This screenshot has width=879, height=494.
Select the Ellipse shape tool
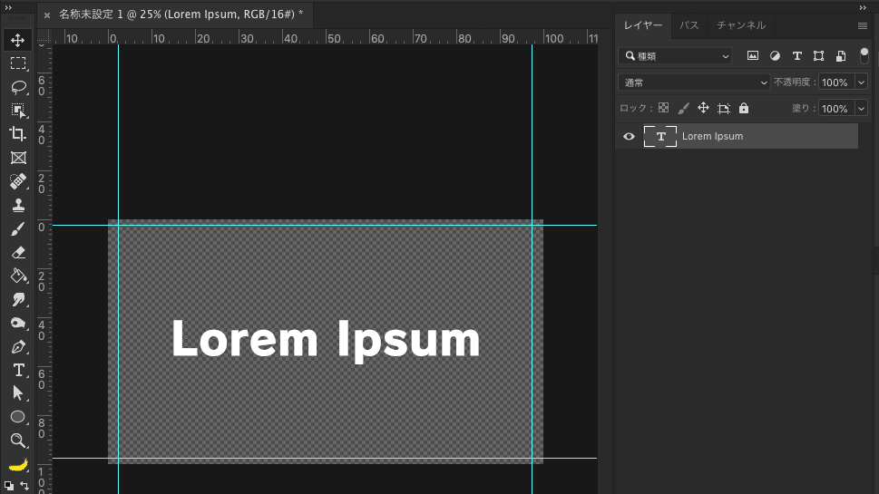(x=18, y=417)
